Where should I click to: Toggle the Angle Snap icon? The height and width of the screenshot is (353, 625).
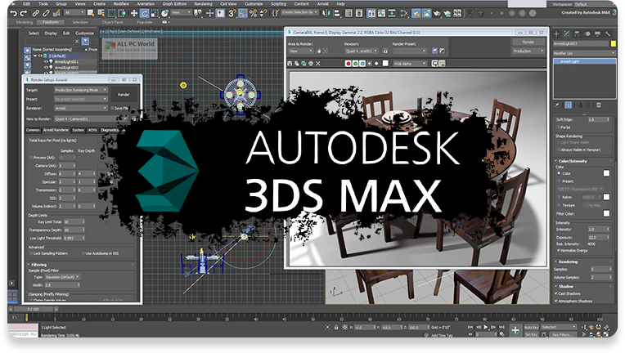click(242, 14)
